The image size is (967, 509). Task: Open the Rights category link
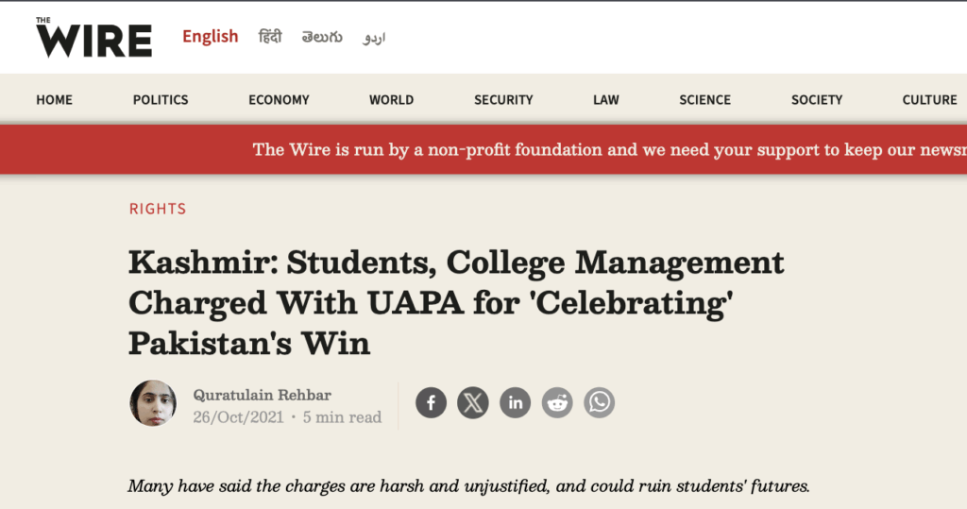click(158, 209)
